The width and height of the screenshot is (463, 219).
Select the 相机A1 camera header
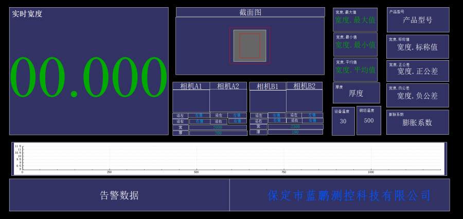(x=191, y=86)
